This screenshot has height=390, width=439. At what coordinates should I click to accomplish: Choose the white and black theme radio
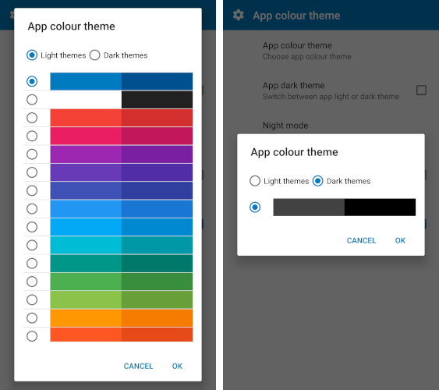[x=32, y=100]
